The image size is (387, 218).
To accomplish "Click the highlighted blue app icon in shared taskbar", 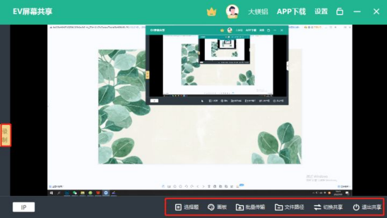I will pos(106,193).
